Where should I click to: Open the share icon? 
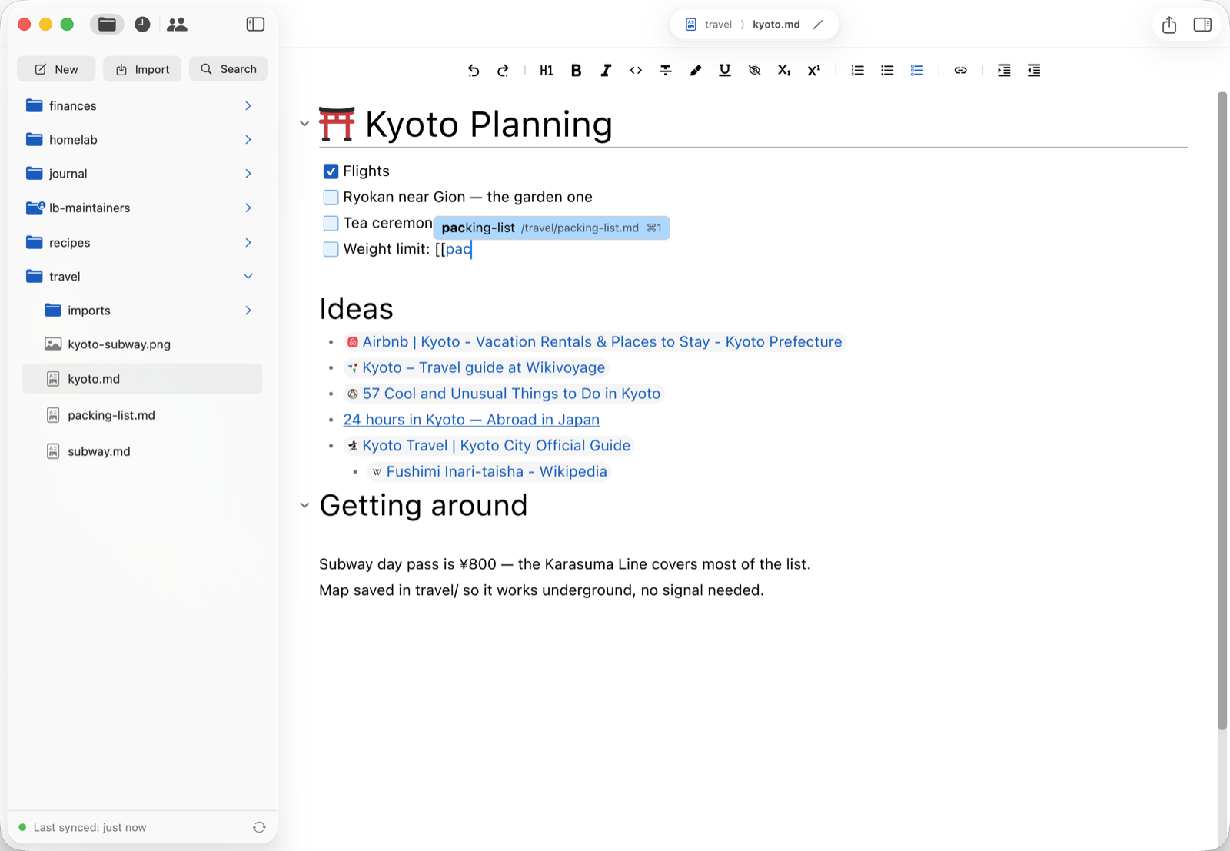[1169, 25]
